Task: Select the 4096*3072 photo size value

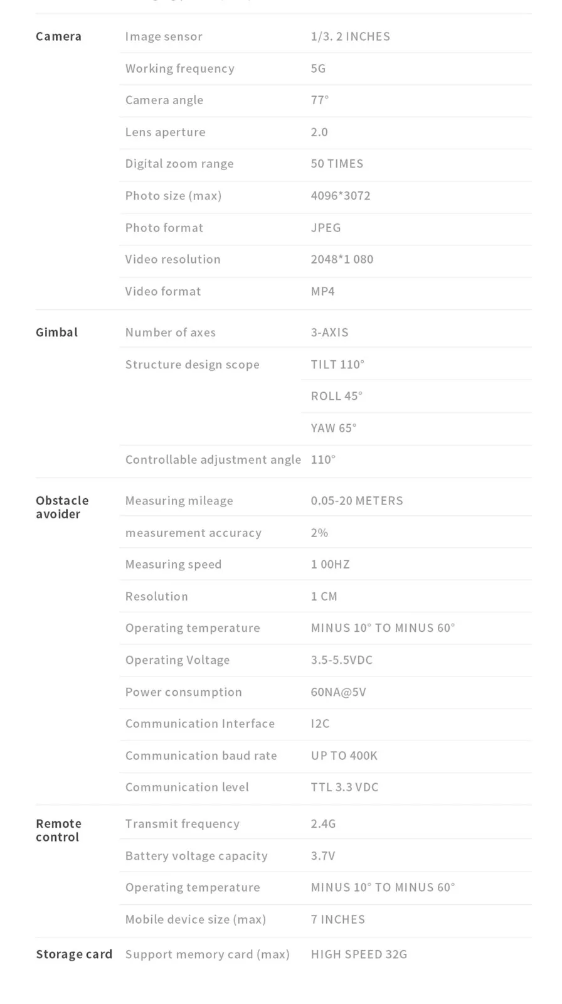Action: tap(341, 196)
